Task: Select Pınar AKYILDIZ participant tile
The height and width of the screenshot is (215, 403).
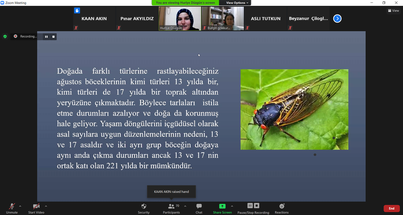Action: [137, 18]
